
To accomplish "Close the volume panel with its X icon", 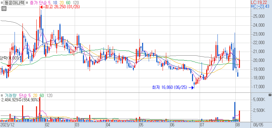I will [x=270, y=95].
